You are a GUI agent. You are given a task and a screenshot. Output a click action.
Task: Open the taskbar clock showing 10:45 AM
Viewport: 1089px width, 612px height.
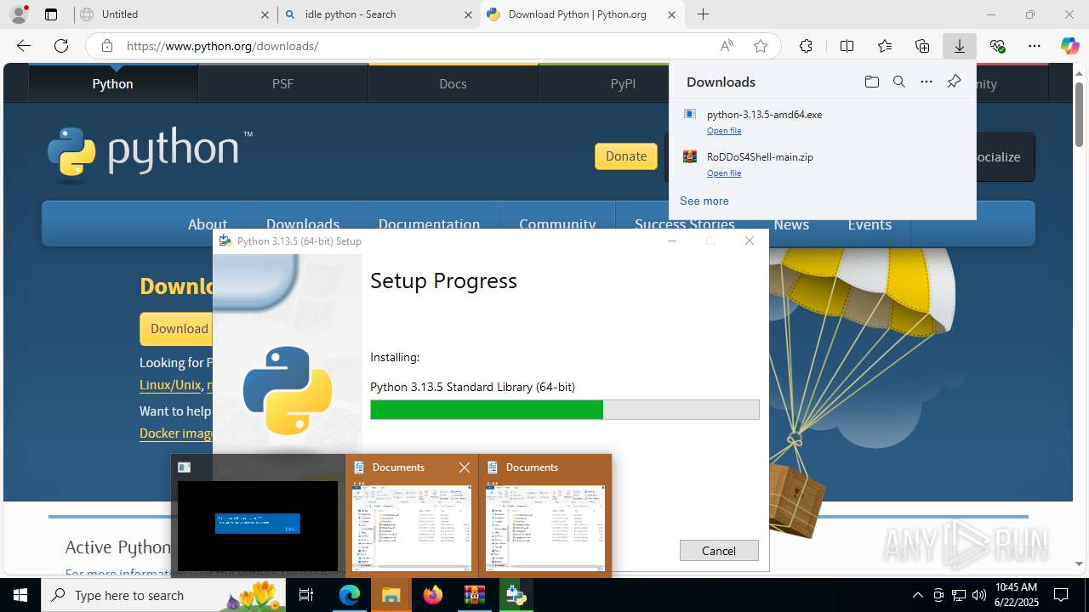point(1016,595)
